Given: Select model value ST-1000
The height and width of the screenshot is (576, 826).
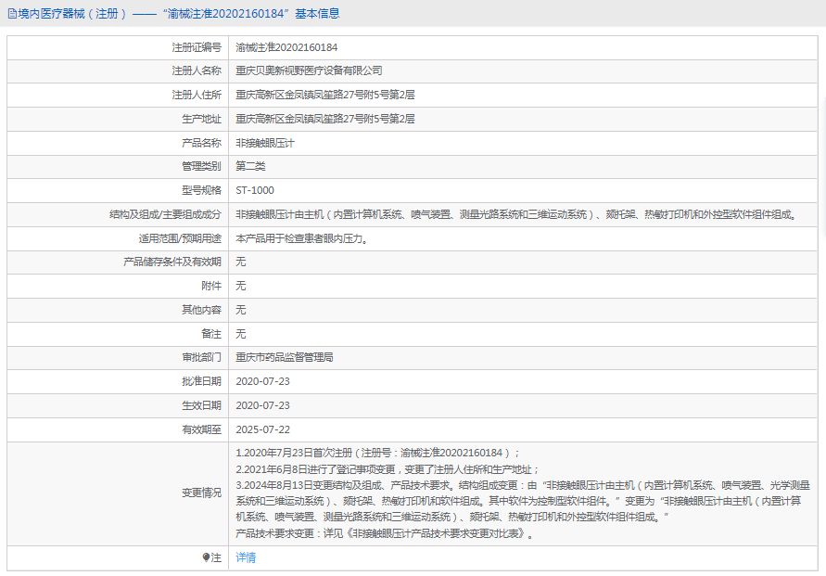Looking at the screenshot, I should click(x=255, y=190).
